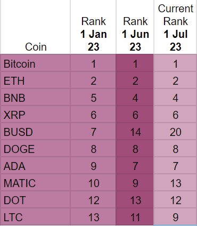Select the Rank 1 Jan 23 header cell
This screenshot has width=197, height=226.
coord(93,27)
